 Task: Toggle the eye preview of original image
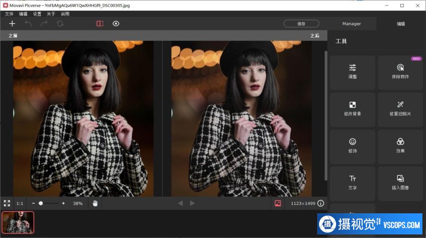116,24
